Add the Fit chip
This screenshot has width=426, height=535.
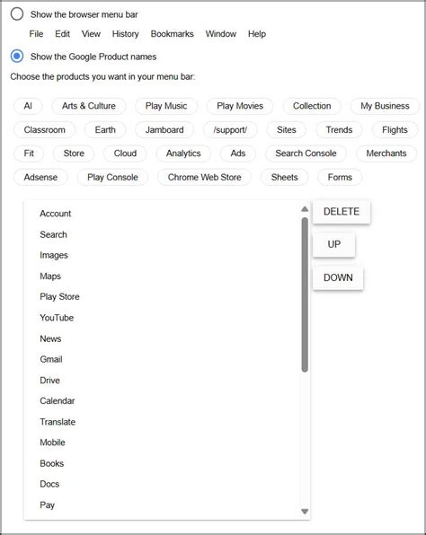[29, 153]
